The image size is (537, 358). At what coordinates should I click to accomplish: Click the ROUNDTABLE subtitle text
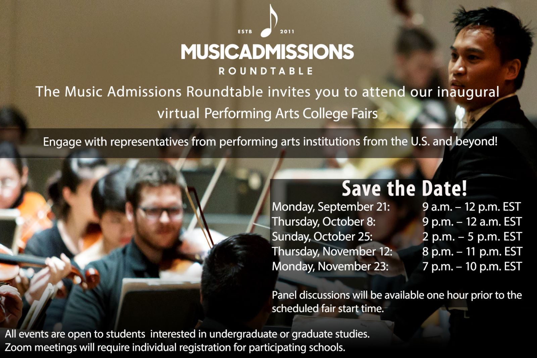point(266,71)
